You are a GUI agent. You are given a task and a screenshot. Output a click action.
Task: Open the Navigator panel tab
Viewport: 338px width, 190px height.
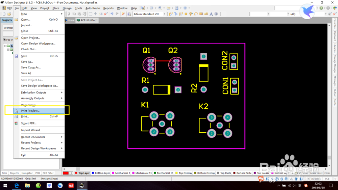(27, 173)
